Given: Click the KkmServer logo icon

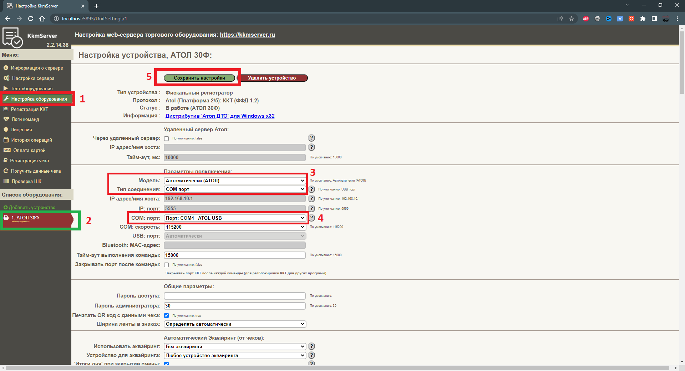Looking at the screenshot, I should point(12,37).
